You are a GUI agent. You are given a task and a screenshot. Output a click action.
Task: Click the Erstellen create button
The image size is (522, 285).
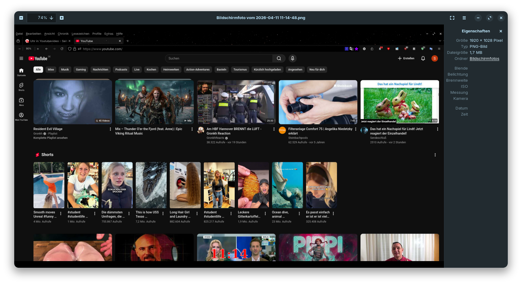point(406,58)
